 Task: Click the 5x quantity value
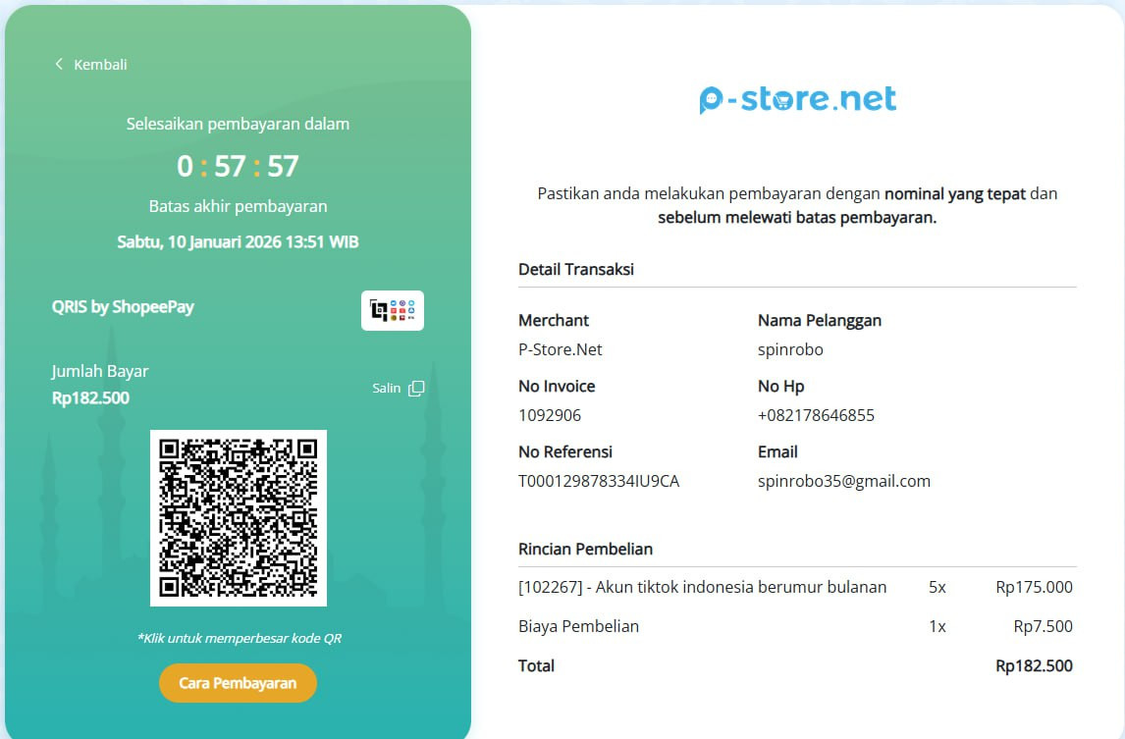tap(937, 587)
